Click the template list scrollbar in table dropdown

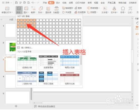click(81, 60)
